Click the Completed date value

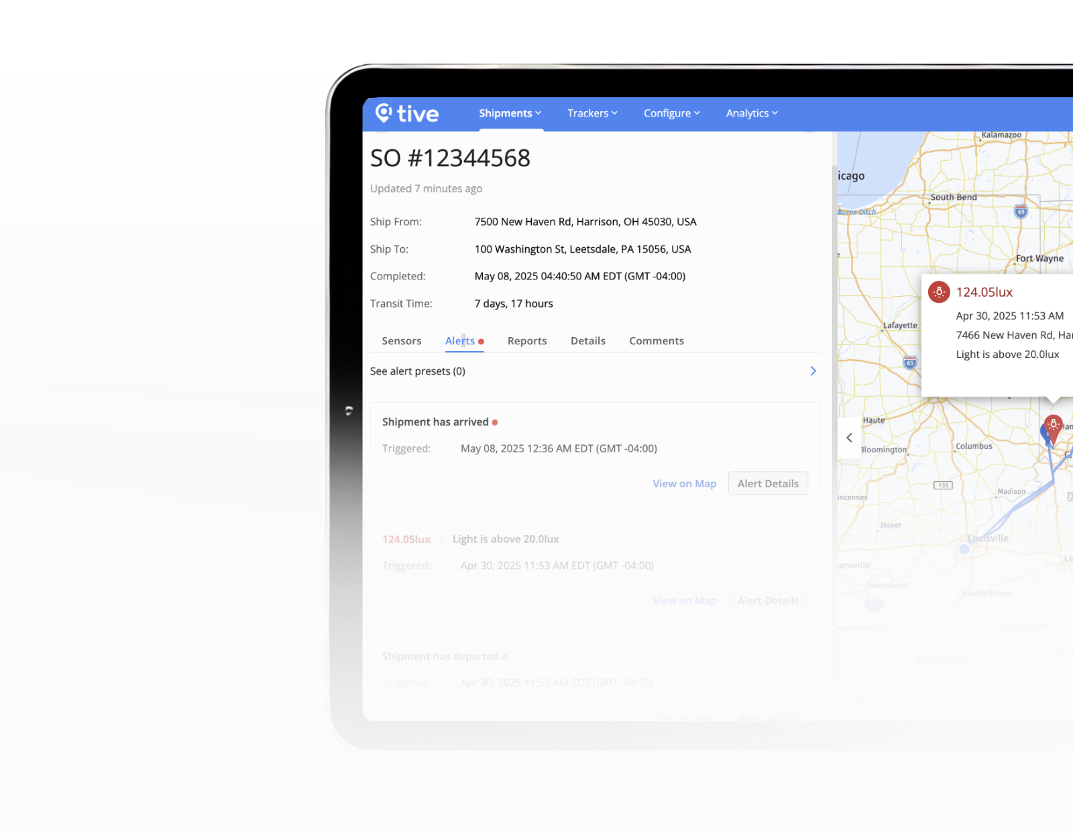pyautogui.click(x=580, y=276)
